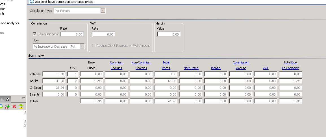Image resolution: width=326 pixels, height=137 pixels.
Task: Click the palm tree island icon
Action: 21,106
